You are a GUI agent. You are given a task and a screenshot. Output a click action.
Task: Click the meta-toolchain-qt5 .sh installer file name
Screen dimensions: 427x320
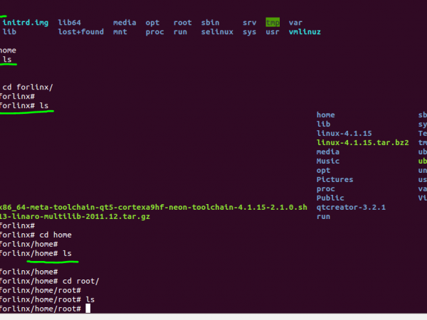click(x=153, y=207)
